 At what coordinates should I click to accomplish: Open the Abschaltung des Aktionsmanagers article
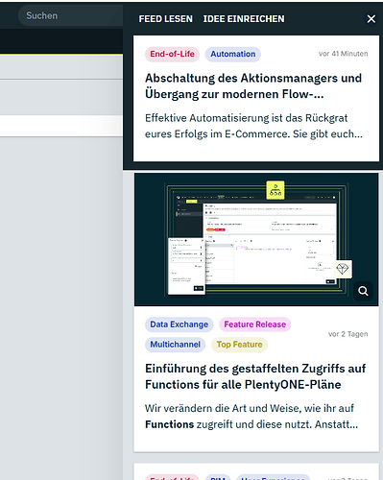(x=253, y=86)
